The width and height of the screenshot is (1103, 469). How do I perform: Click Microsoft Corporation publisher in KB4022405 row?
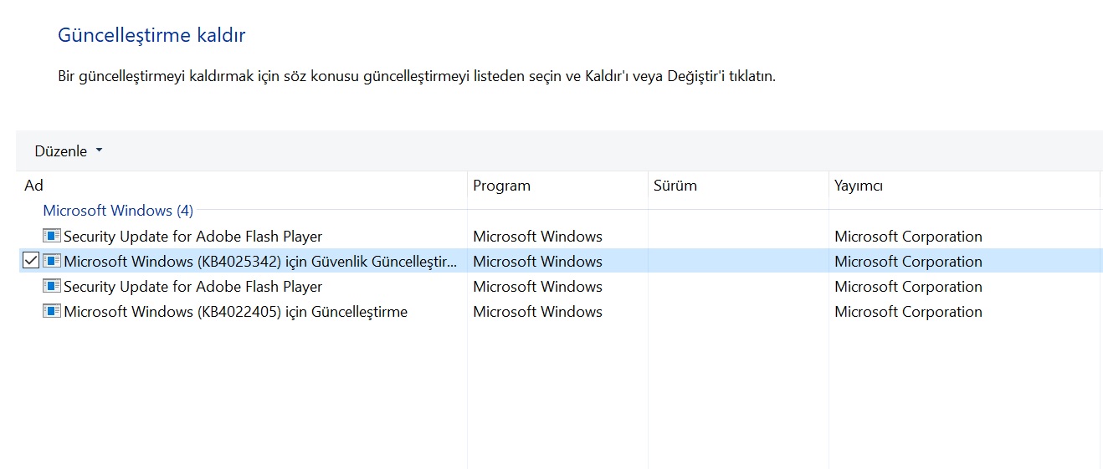(908, 311)
